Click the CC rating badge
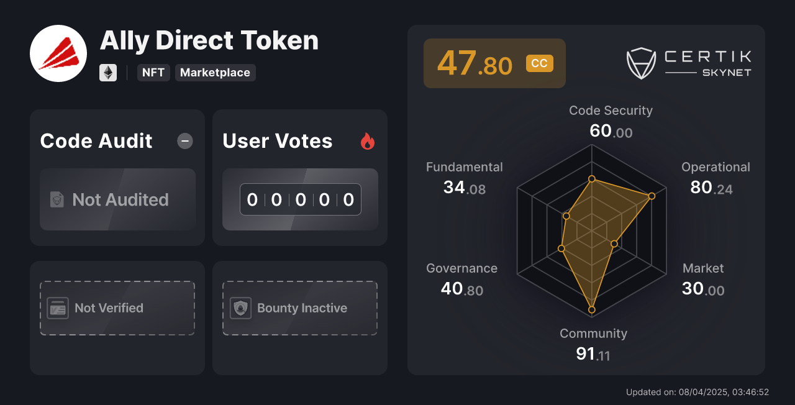Image resolution: width=795 pixels, height=405 pixels. [x=539, y=63]
